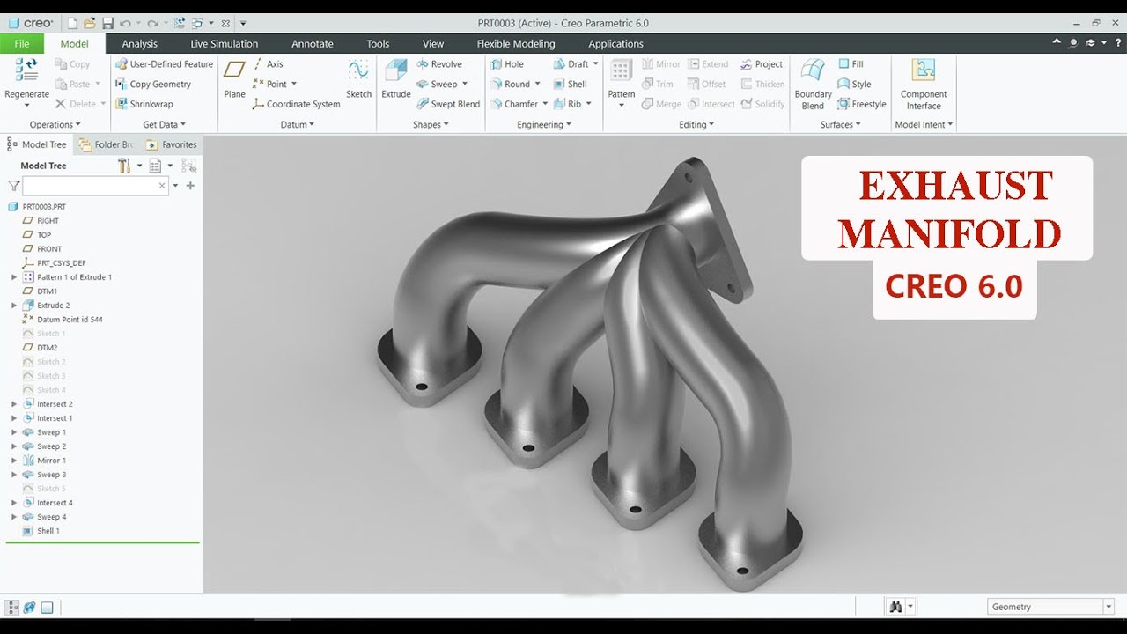Open the Flexible Modeling tab

pos(516,44)
